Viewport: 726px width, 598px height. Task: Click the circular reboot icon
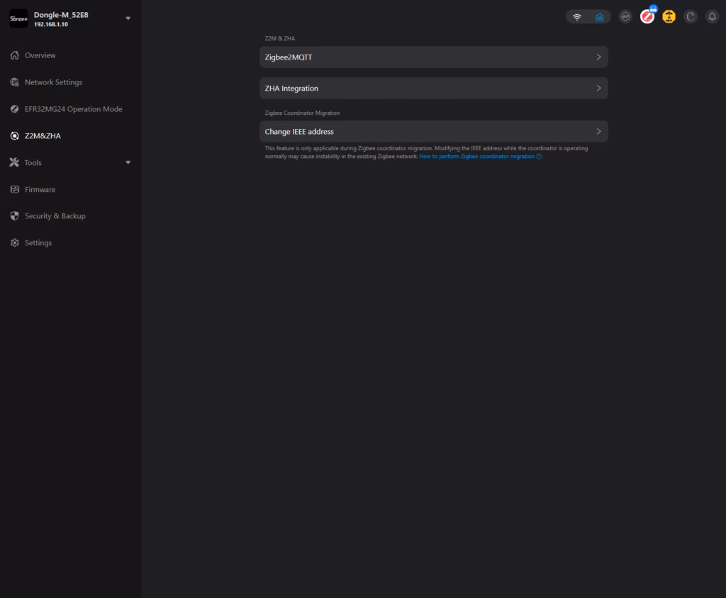(691, 17)
